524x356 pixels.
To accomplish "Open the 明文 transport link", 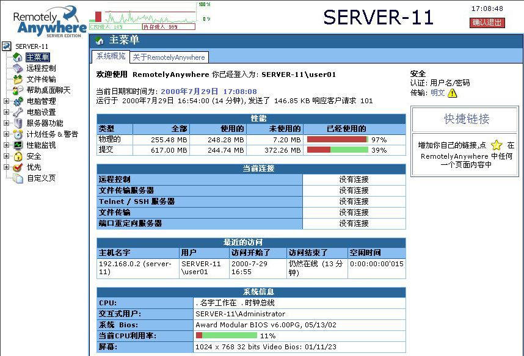I will [x=437, y=93].
